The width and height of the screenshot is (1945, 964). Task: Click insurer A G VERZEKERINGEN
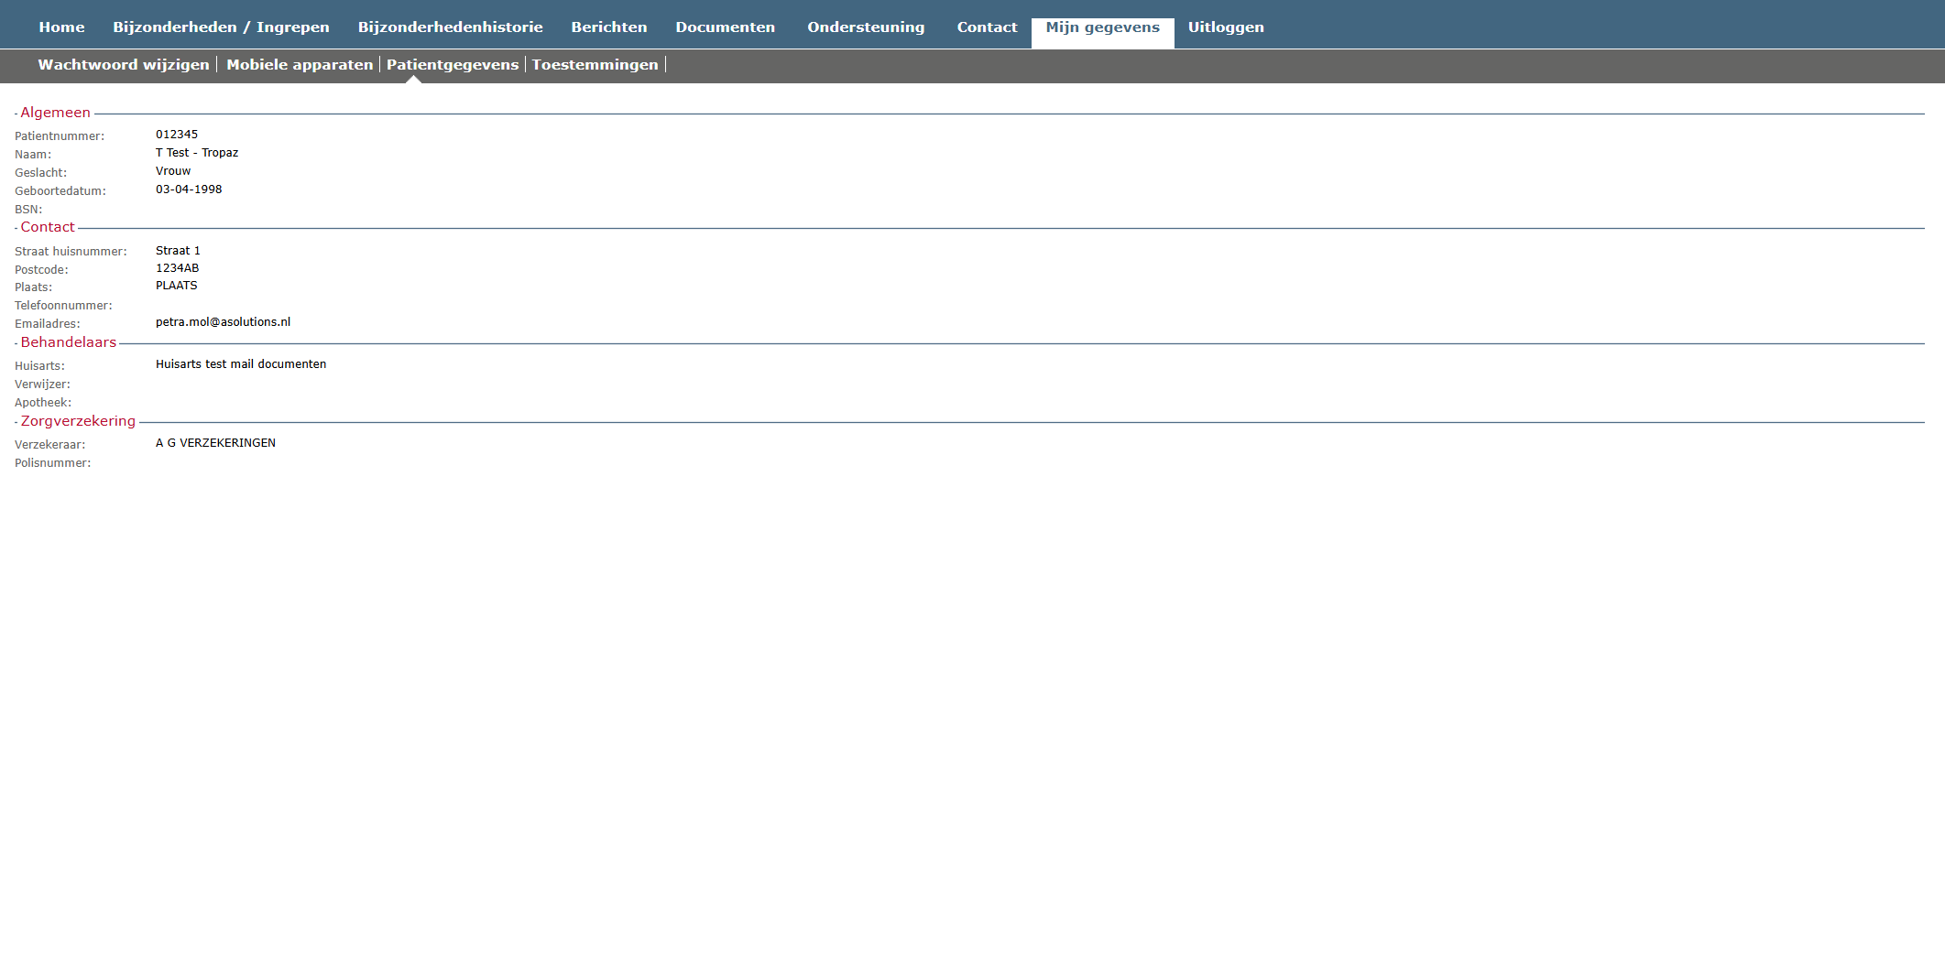click(x=215, y=443)
